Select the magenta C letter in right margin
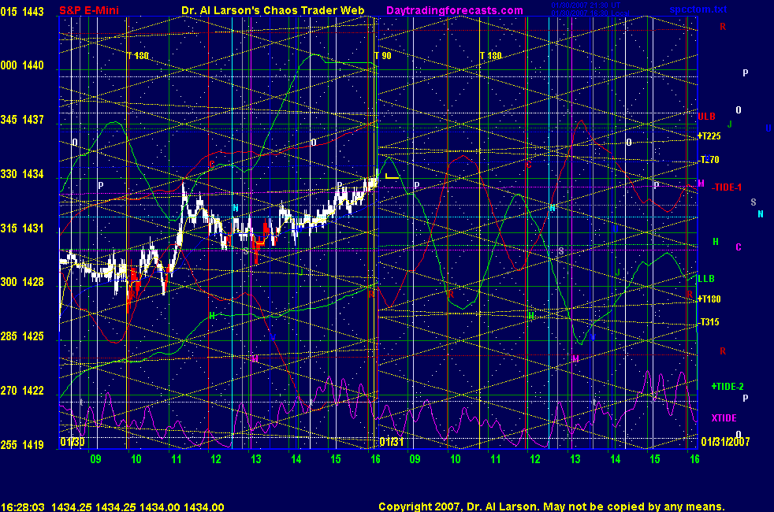 click(x=739, y=247)
